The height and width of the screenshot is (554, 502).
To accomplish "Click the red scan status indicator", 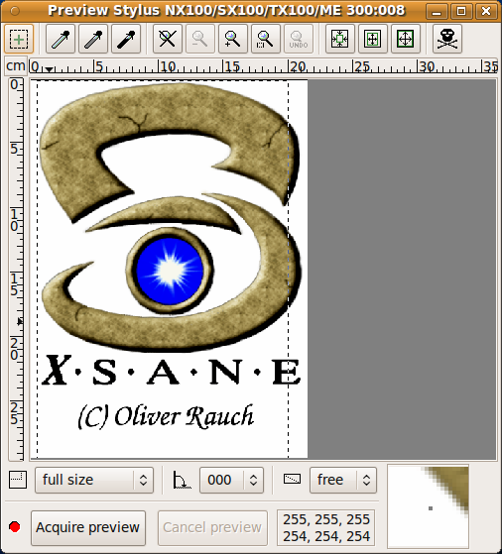I will click(15, 527).
